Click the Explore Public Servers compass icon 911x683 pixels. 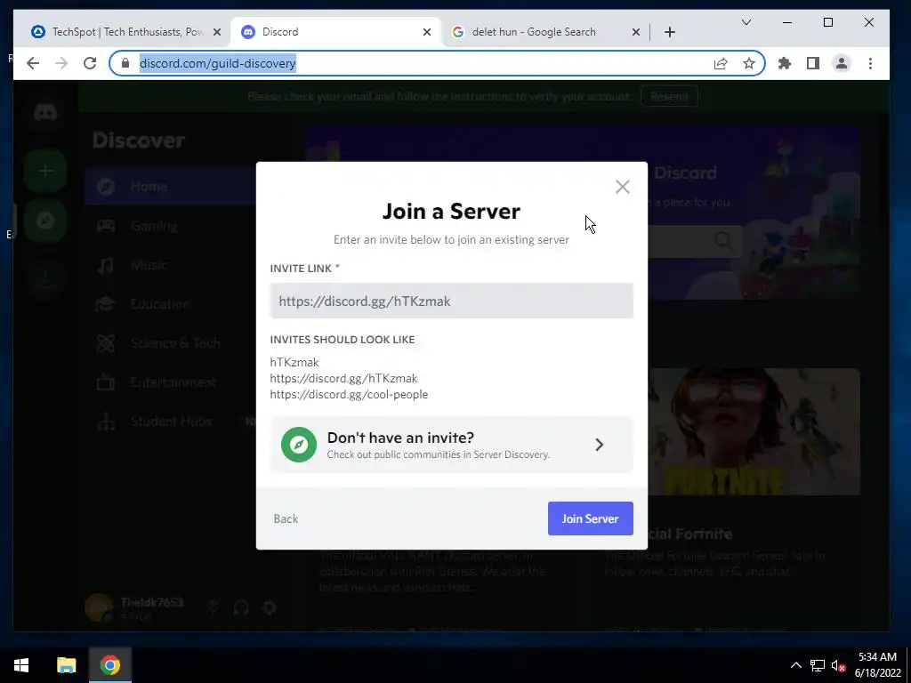[x=45, y=221]
